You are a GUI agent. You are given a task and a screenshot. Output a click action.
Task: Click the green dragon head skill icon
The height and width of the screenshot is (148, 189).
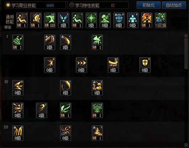97,111
